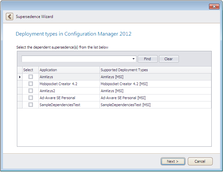Screen dimensions: 223x172
Task: Enable the AimKeys2 checkbox
Action: tap(31, 91)
